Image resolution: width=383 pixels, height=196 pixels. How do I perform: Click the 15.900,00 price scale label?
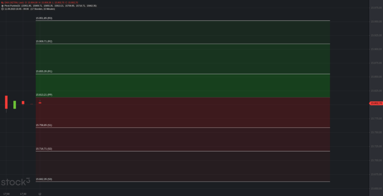pos(376,49)
